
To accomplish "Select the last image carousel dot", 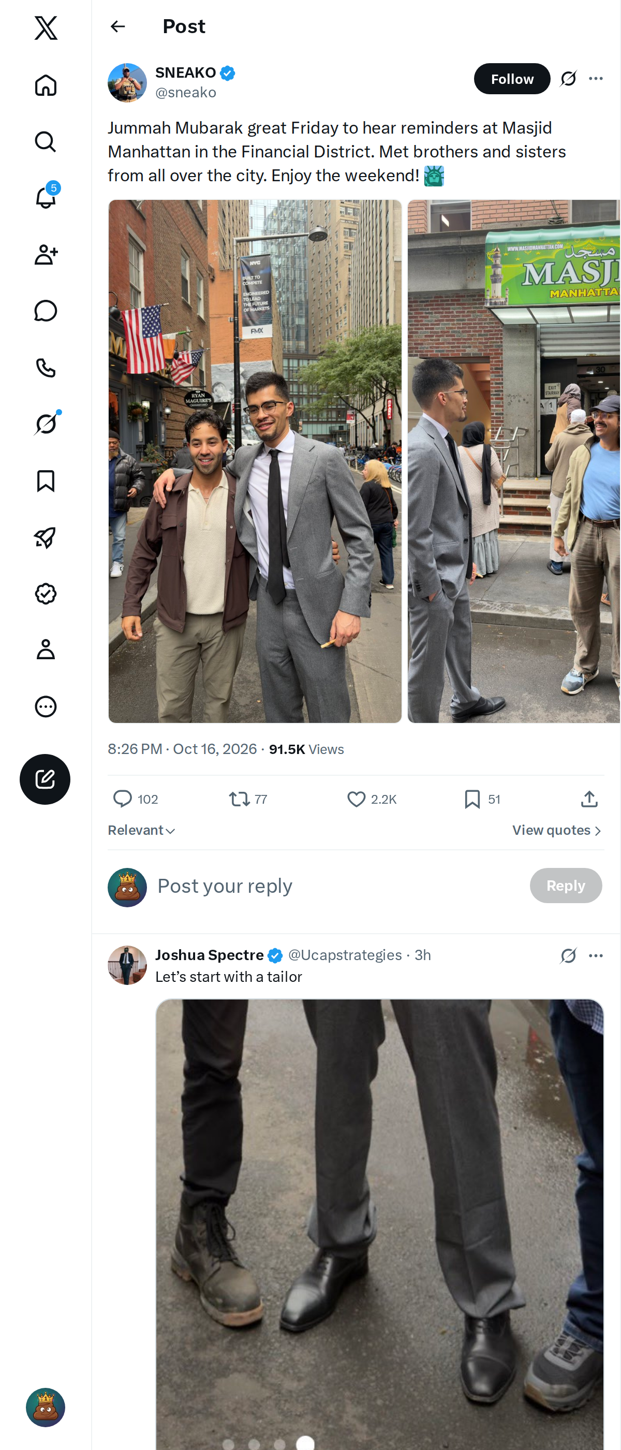I will 305,1443.
